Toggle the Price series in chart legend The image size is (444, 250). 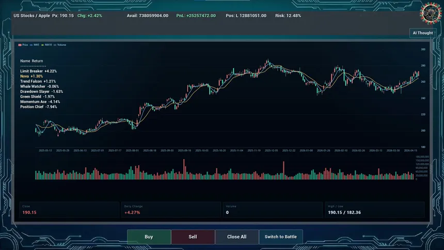(x=23, y=45)
